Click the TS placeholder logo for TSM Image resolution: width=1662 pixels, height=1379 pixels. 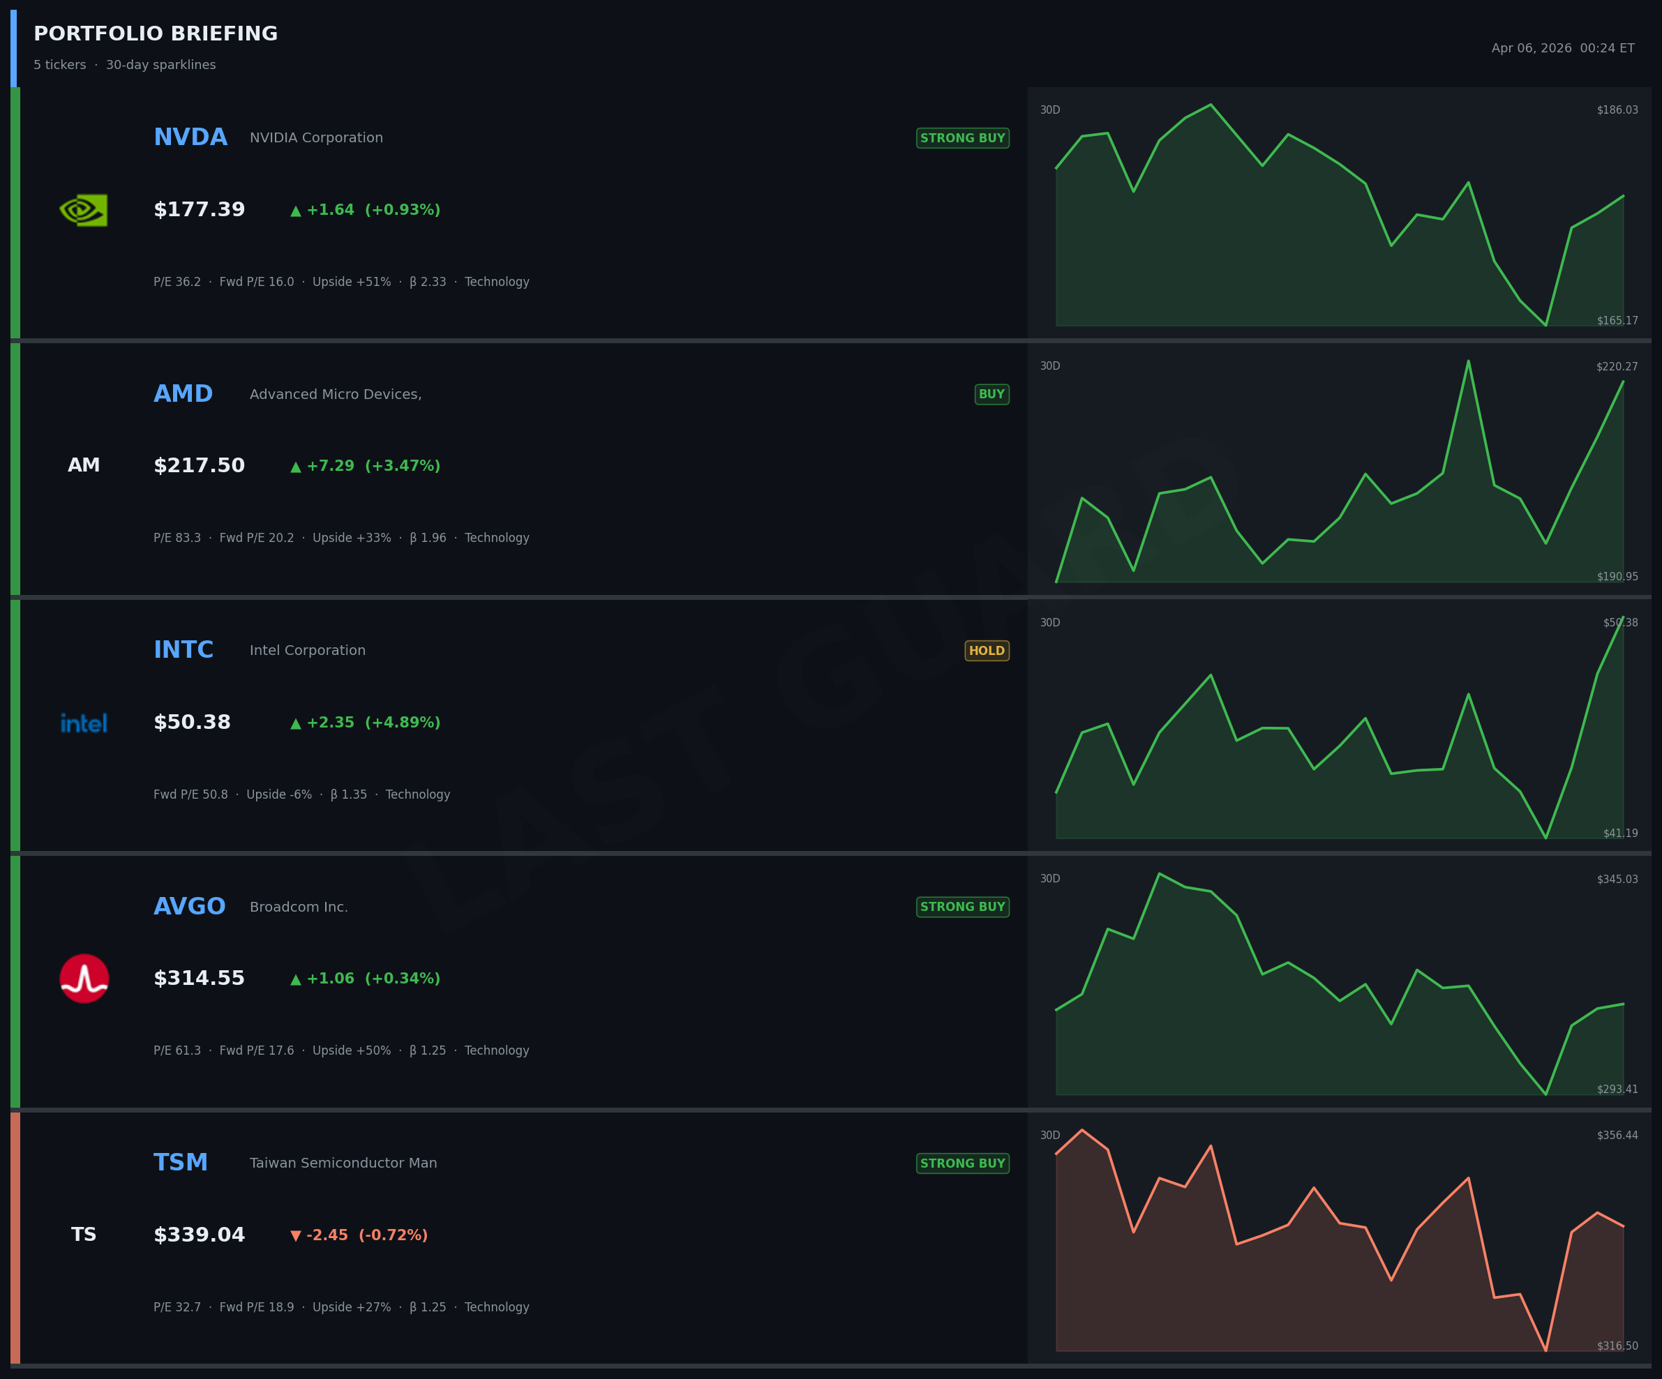84,1235
